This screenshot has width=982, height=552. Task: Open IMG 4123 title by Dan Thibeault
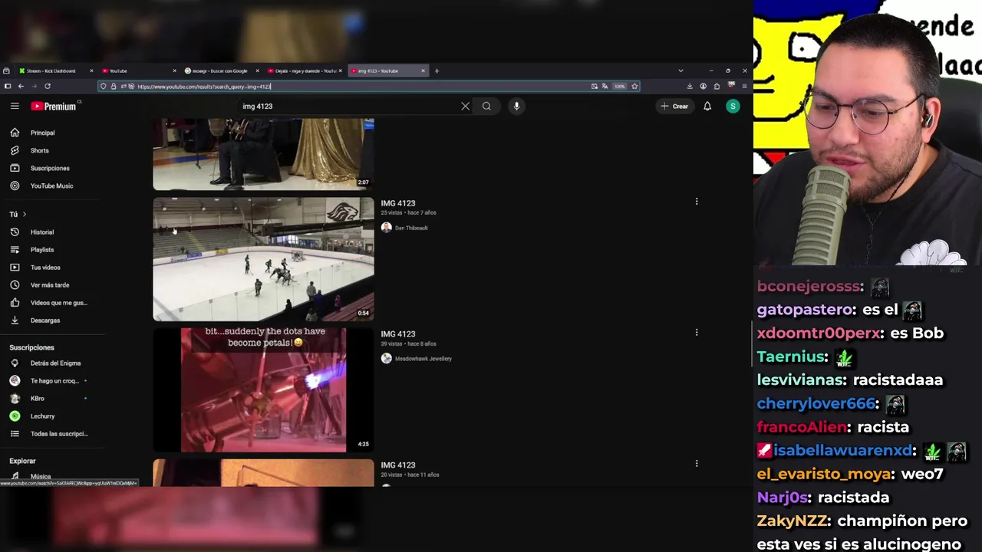pos(397,203)
